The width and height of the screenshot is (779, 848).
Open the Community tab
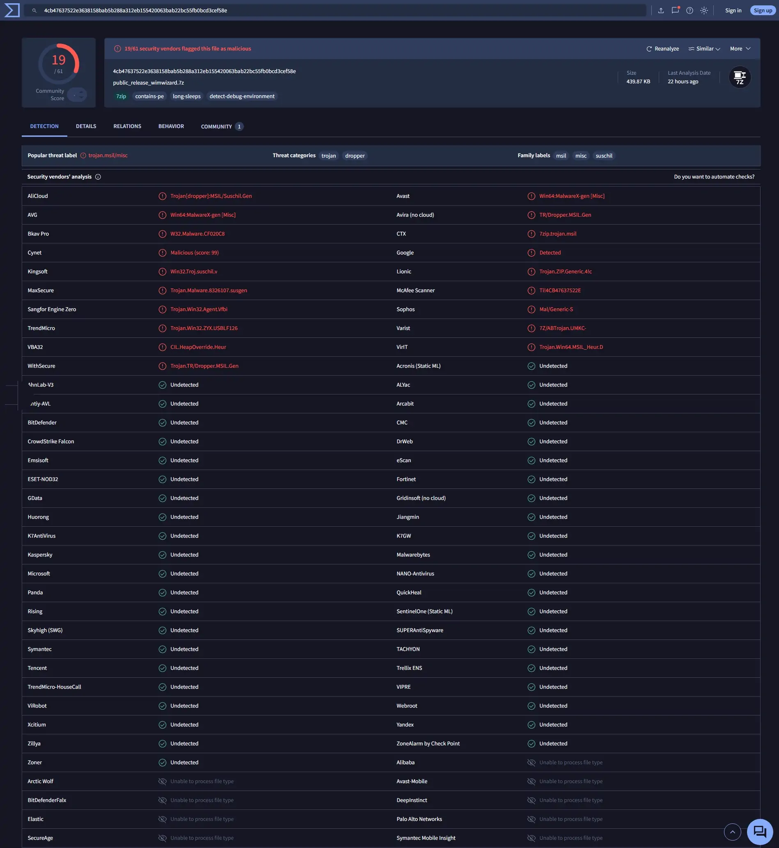pyautogui.click(x=222, y=126)
